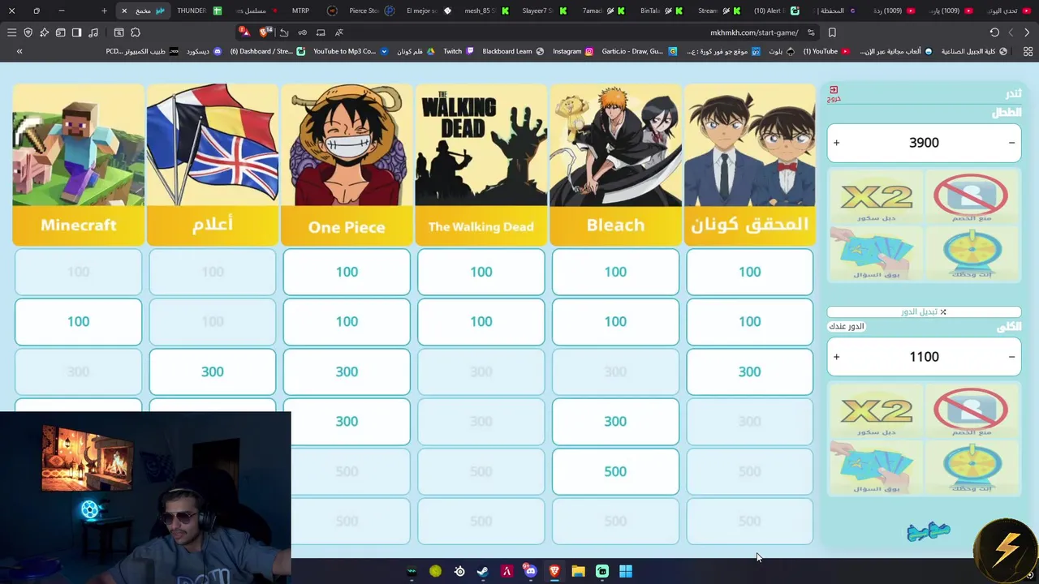Viewport: 1039px width, 584px height.
Task: Close the active مجمع tab
Action: click(x=124, y=11)
